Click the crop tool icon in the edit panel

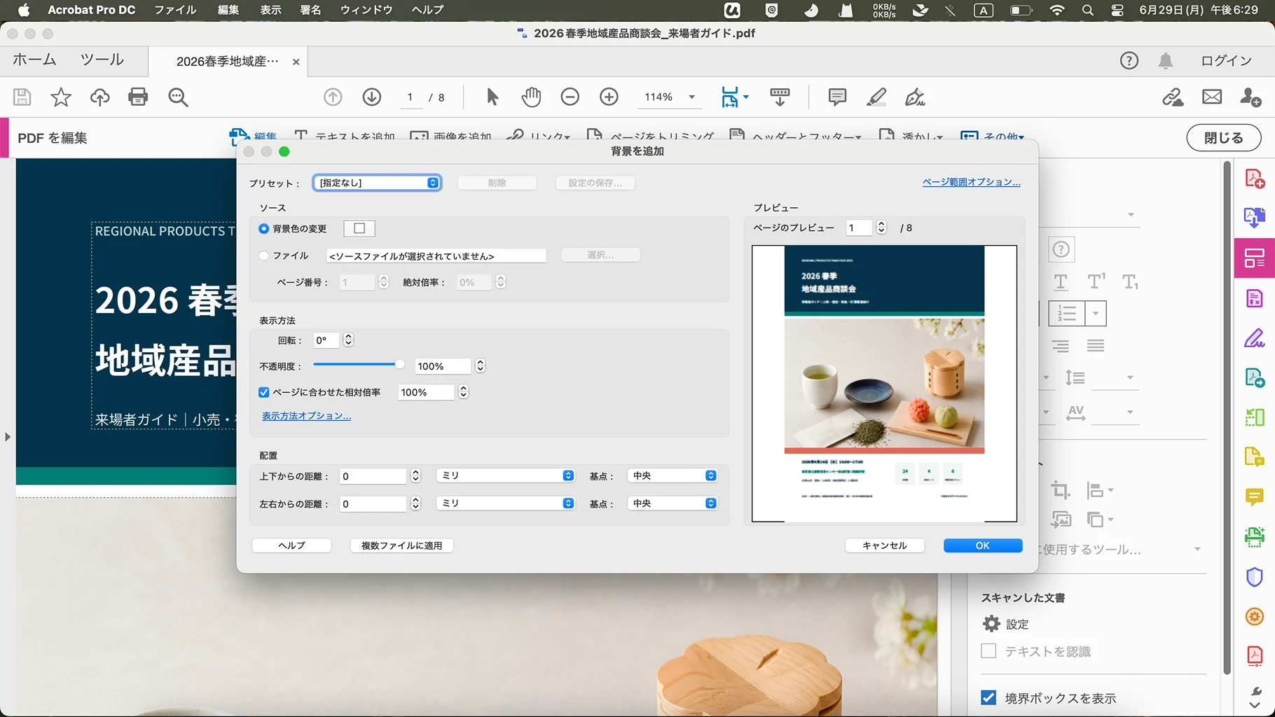pos(1061,490)
